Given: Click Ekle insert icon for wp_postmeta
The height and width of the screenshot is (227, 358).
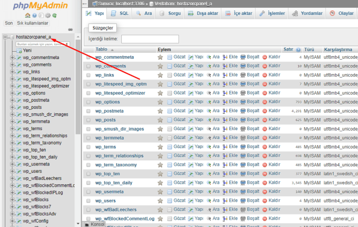Looking at the screenshot, I should (x=225, y=111).
